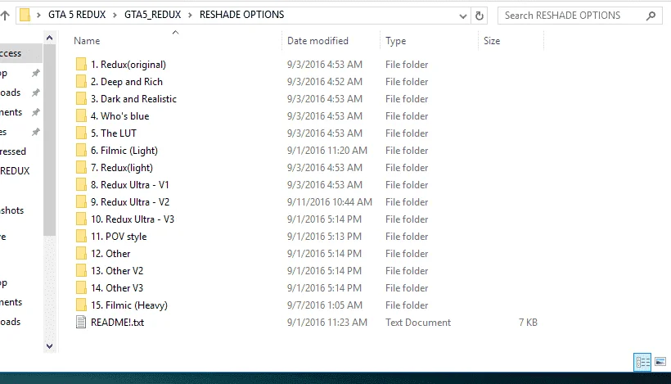
Task: Sort by Size column header
Action: pos(492,41)
